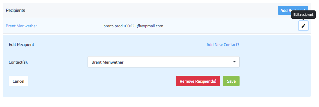Click the caret arrow in contacts dropdown
The width and height of the screenshot is (319, 107).
tap(234, 62)
